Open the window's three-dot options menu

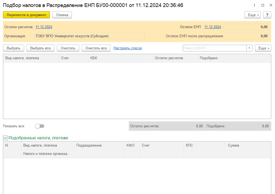tap(254, 5)
